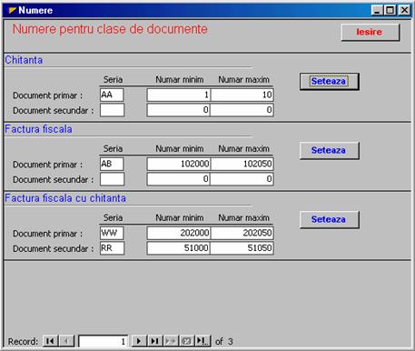The width and height of the screenshot is (415, 351).
Task: Click Numar minim header under Factura fiscala cu chitanta
Action: pos(180,218)
